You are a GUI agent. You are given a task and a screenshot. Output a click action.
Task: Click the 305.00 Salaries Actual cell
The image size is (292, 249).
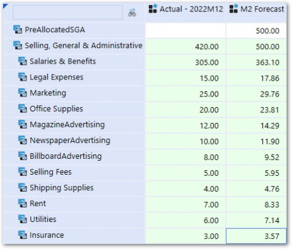click(185, 62)
